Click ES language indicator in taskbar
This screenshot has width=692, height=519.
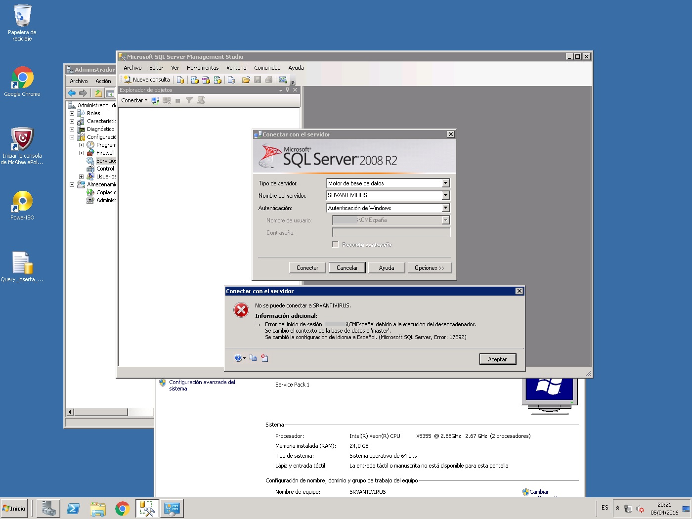click(605, 508)
